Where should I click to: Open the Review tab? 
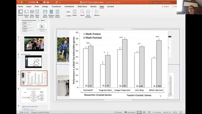tap(93, 6)
